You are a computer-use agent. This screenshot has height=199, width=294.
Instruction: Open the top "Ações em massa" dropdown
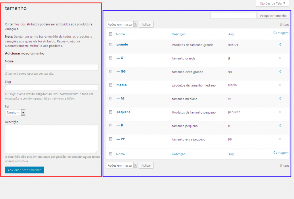click(121, 24)
